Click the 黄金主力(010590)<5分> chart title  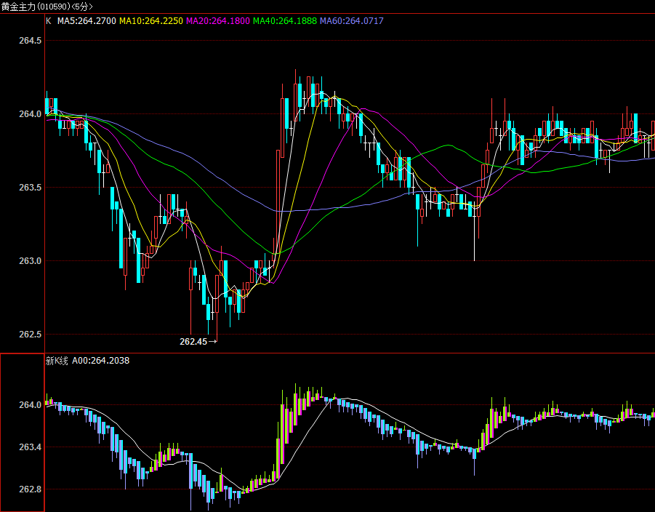point(47,7)
